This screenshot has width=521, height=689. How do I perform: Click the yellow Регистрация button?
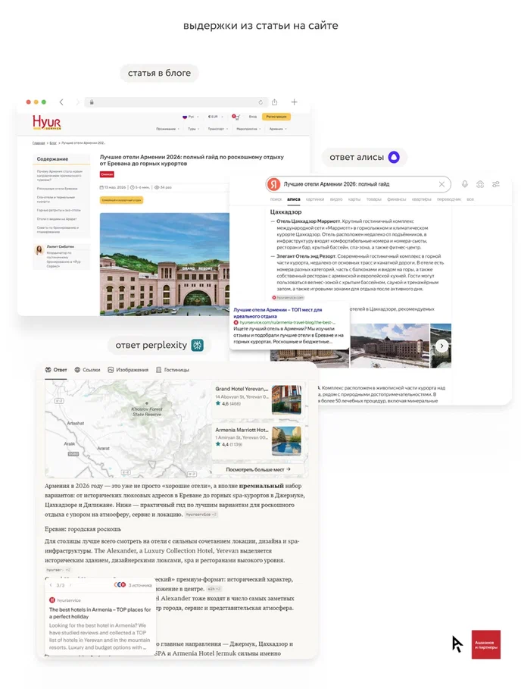pos(276,117)
